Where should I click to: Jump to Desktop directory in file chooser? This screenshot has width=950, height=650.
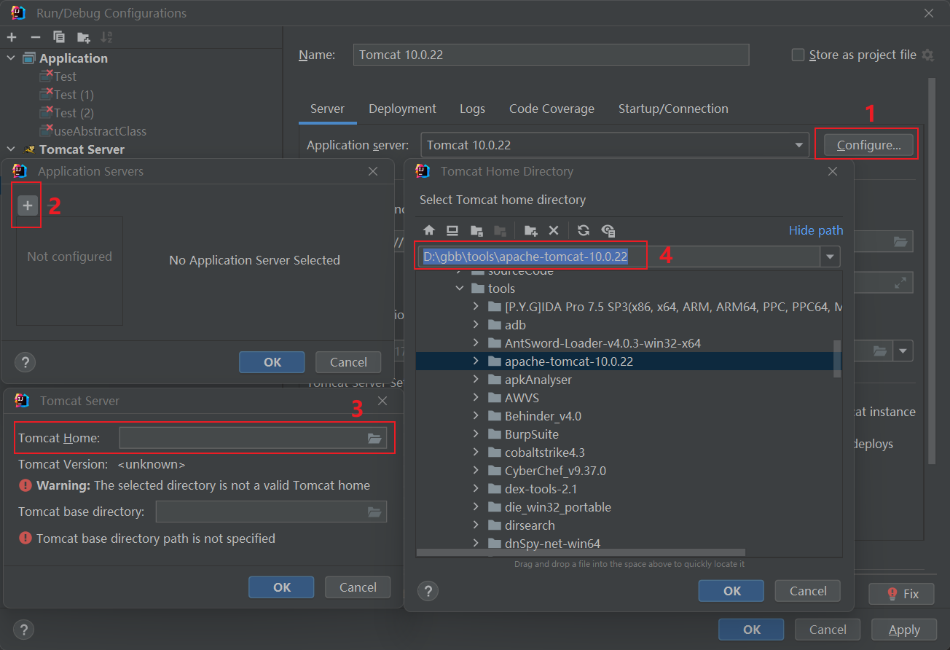pos(452,230)
